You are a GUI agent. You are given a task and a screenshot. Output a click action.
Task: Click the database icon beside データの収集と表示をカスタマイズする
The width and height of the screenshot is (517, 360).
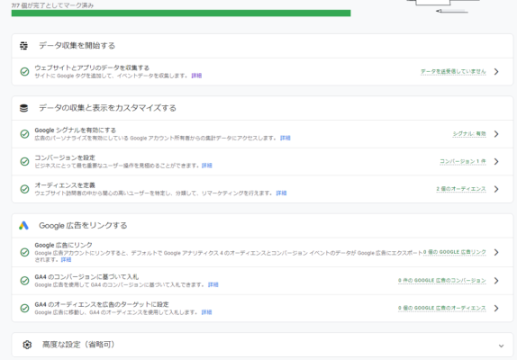pyautogui.click(x=23, y=108)
